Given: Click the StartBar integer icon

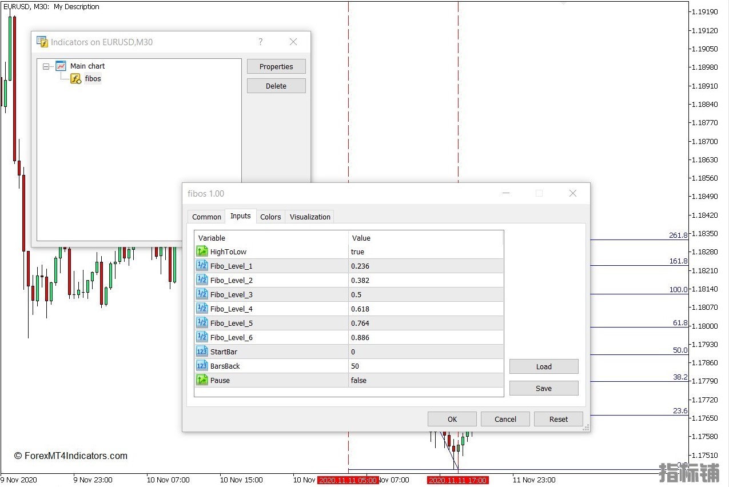Looking at the screenshot, I should pyautogui.click(x=202, y=352).
